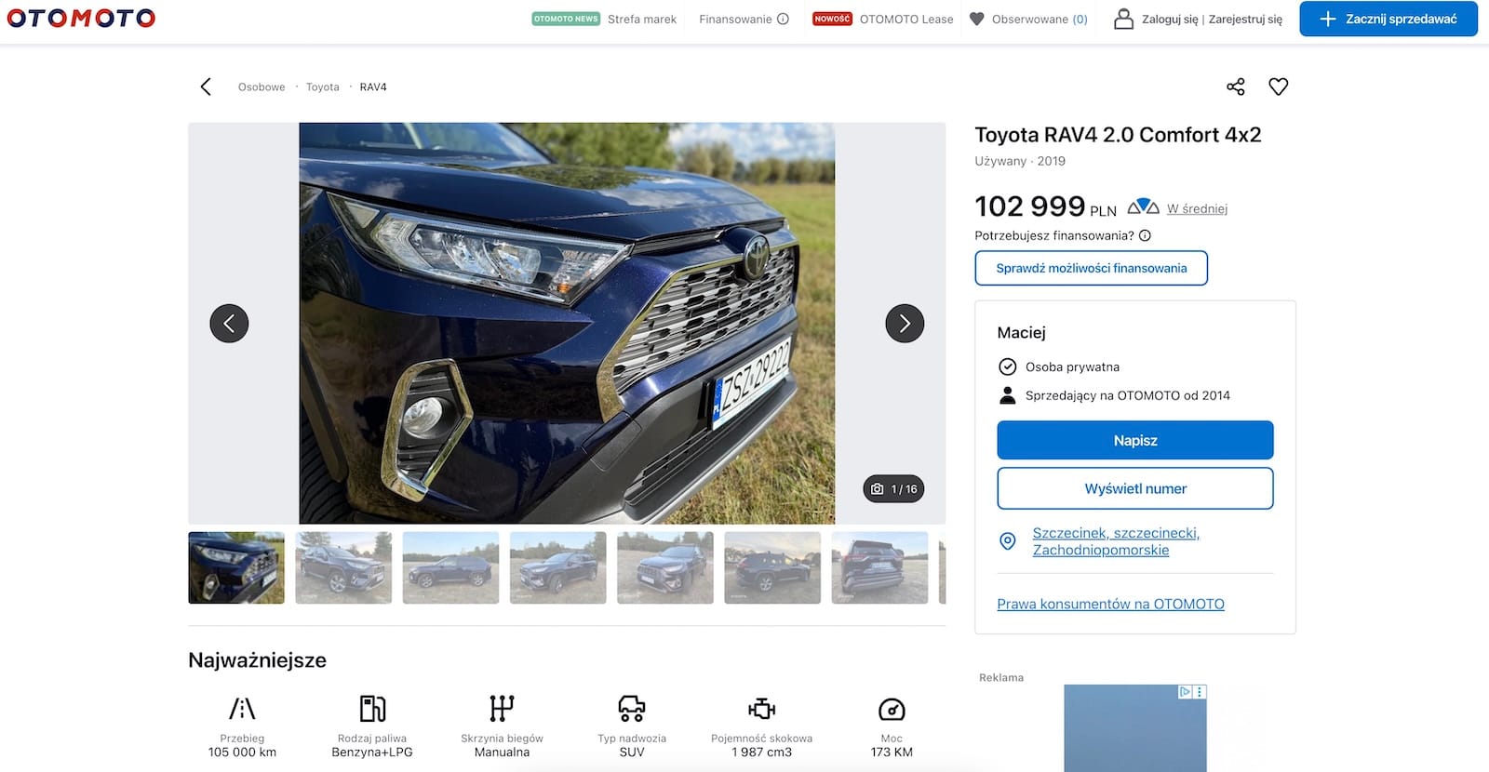The image size is (1489, 772).
Task: Click the info icon next to Finansowanie
Action: [x=784, y=19]
